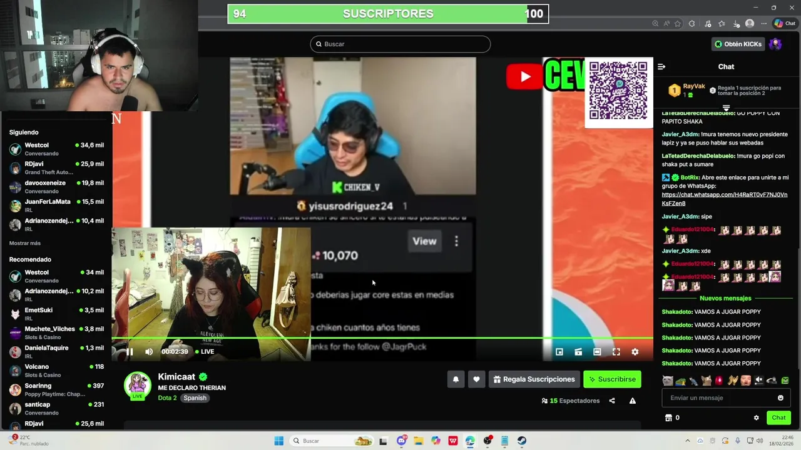Viewport: 801px width, 450px height.
Task: Click the green Suscribirse button
Action: [612, 379]
